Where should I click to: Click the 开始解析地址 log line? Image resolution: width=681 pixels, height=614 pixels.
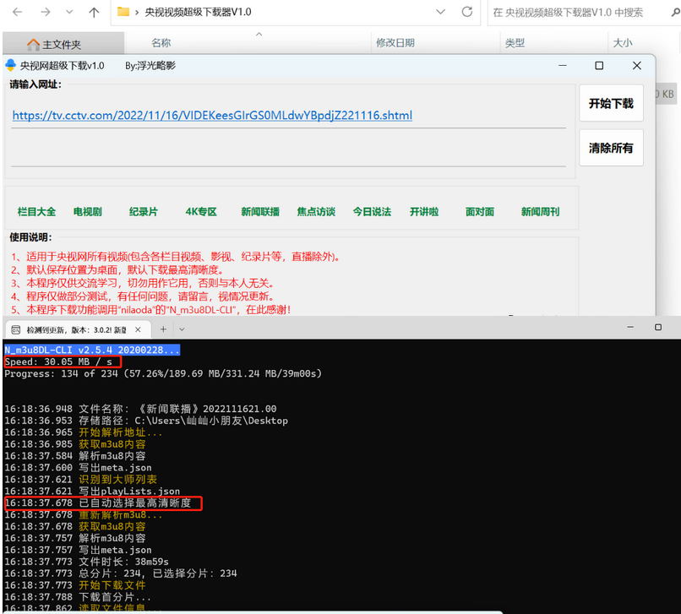pos(84,432)
